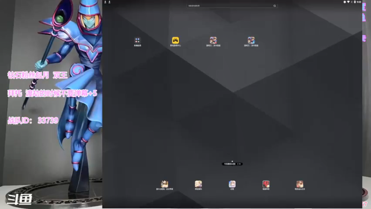371x209 pixels.
Task: Launch the yellow gamepad game center app
Action: coord(175,40)
